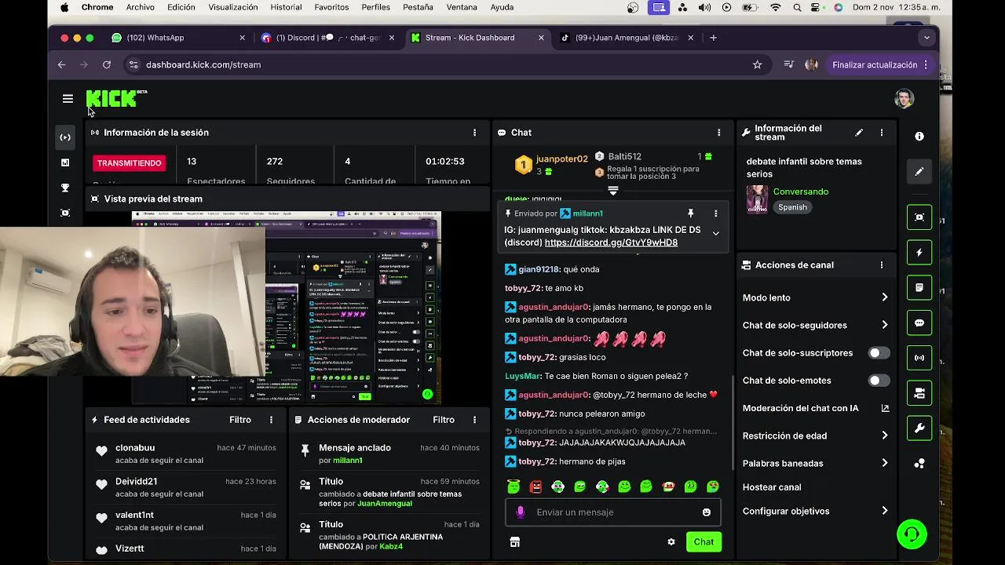Open the hamburger menu beside Kick logo

point(68,99)
